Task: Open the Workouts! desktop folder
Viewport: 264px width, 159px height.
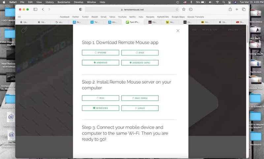Action: point(255,138)
